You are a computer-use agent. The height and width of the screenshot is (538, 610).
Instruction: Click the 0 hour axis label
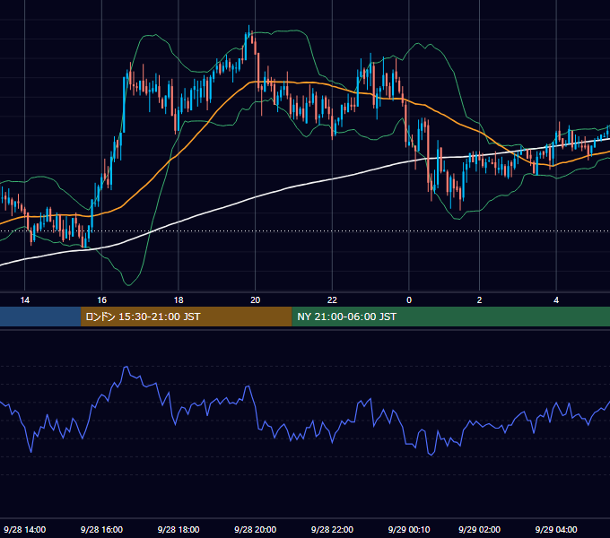point(409,300)
